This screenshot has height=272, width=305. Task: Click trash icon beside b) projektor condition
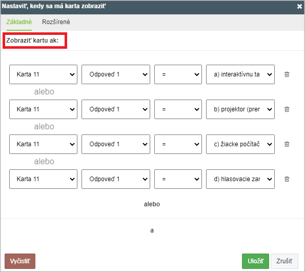287,109
